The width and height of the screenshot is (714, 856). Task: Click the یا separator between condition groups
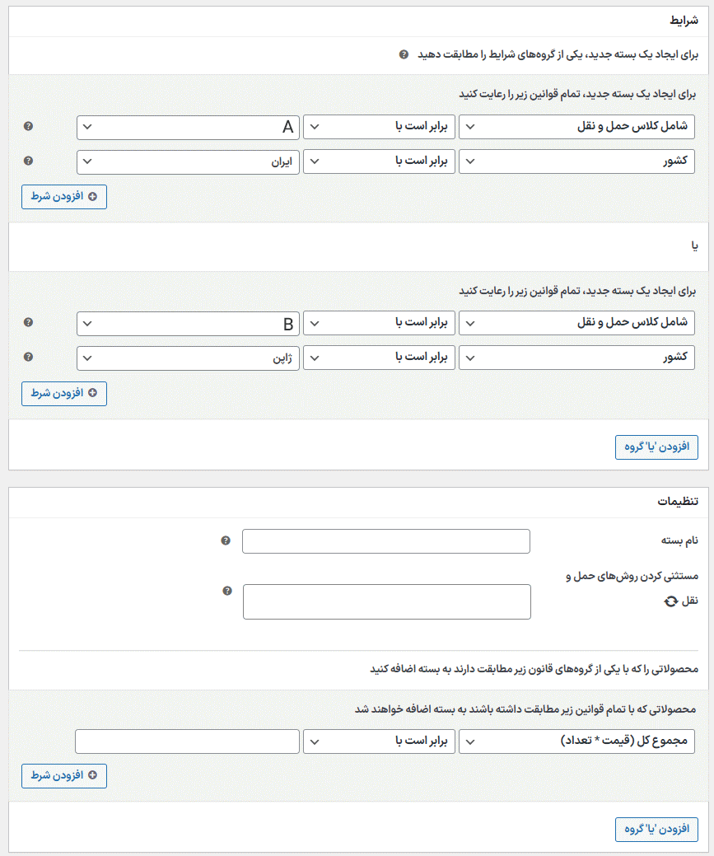pyautogui.click(x=694, y=246)
